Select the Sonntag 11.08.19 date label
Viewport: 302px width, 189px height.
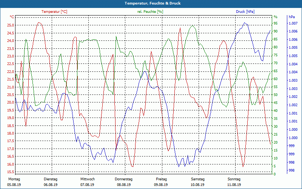(234, 182)
